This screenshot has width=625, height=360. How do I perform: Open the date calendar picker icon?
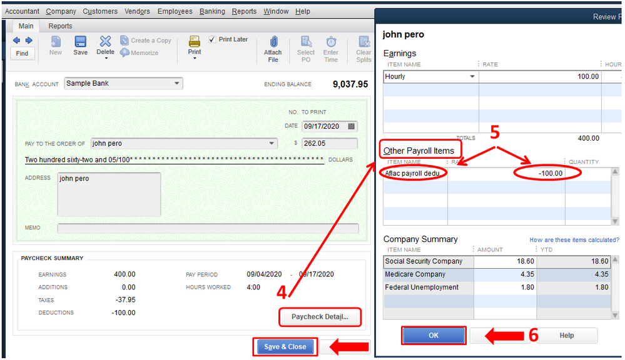click(x=351, y=126)
